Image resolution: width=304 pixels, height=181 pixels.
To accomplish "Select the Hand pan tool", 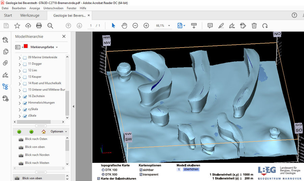I will pos(124,26).
